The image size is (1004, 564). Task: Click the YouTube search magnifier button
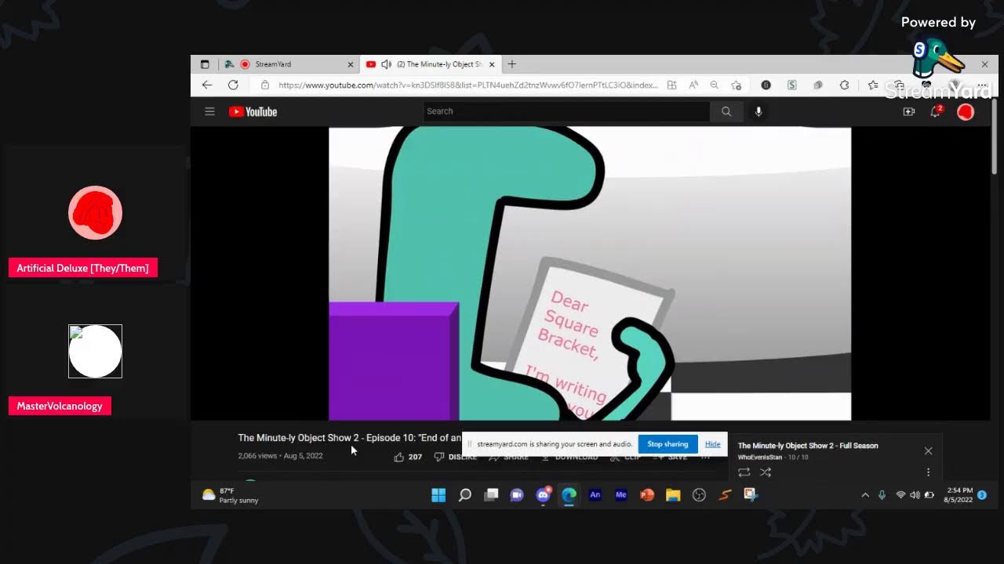click(x=726, y=111)
